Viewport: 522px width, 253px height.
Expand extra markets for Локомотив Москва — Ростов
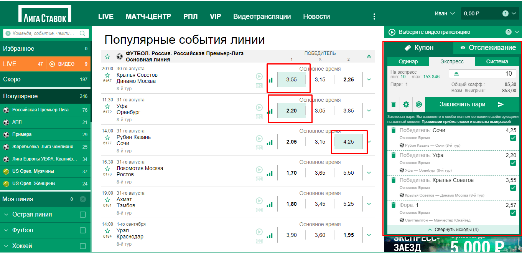pos(368,173)
